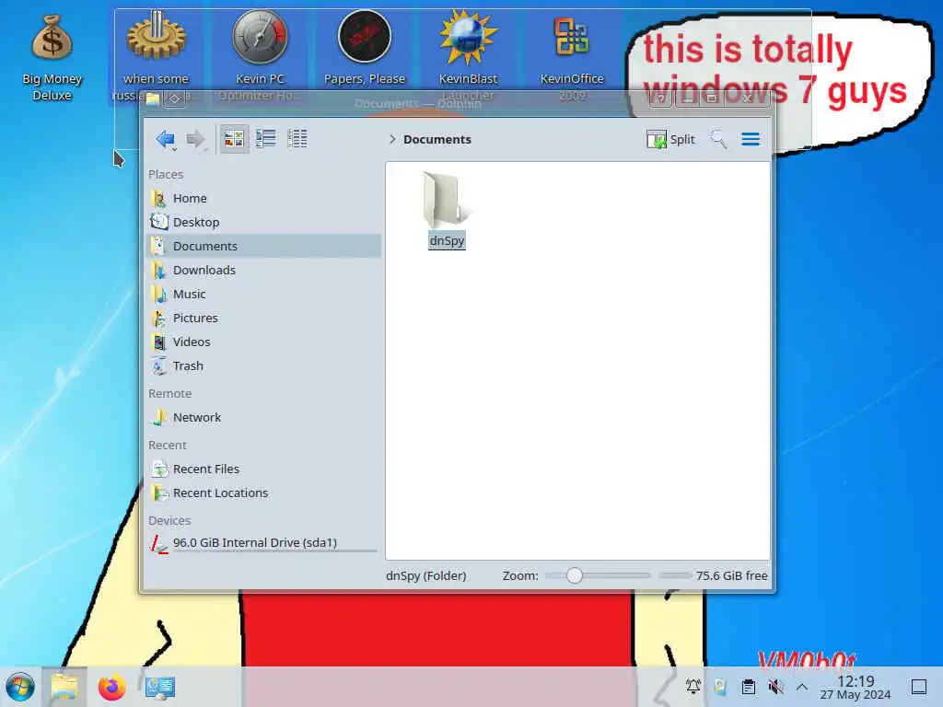This screenshot has height=707, width=943.
Task: Select the dnSpy folder icon
Action: 446,200
